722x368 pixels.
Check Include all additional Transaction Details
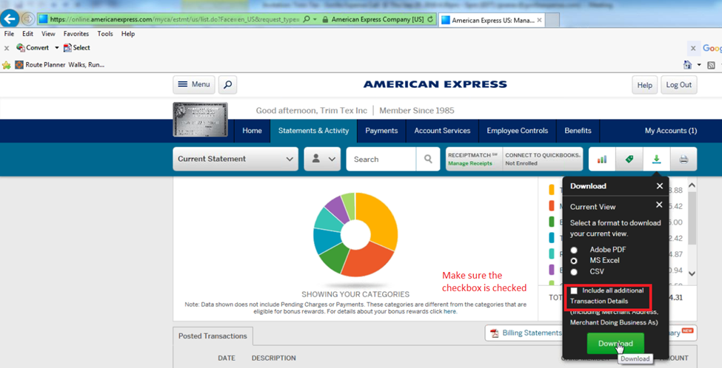click(574, 291)
